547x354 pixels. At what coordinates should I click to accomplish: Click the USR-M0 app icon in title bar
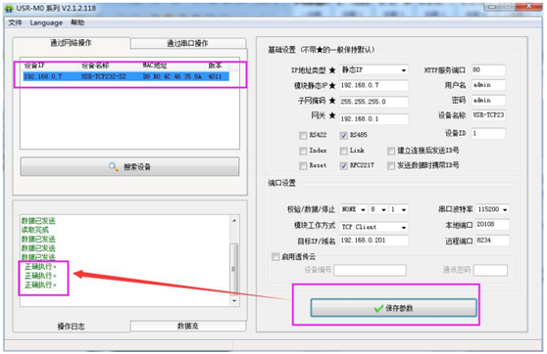[x=9, y=8]
